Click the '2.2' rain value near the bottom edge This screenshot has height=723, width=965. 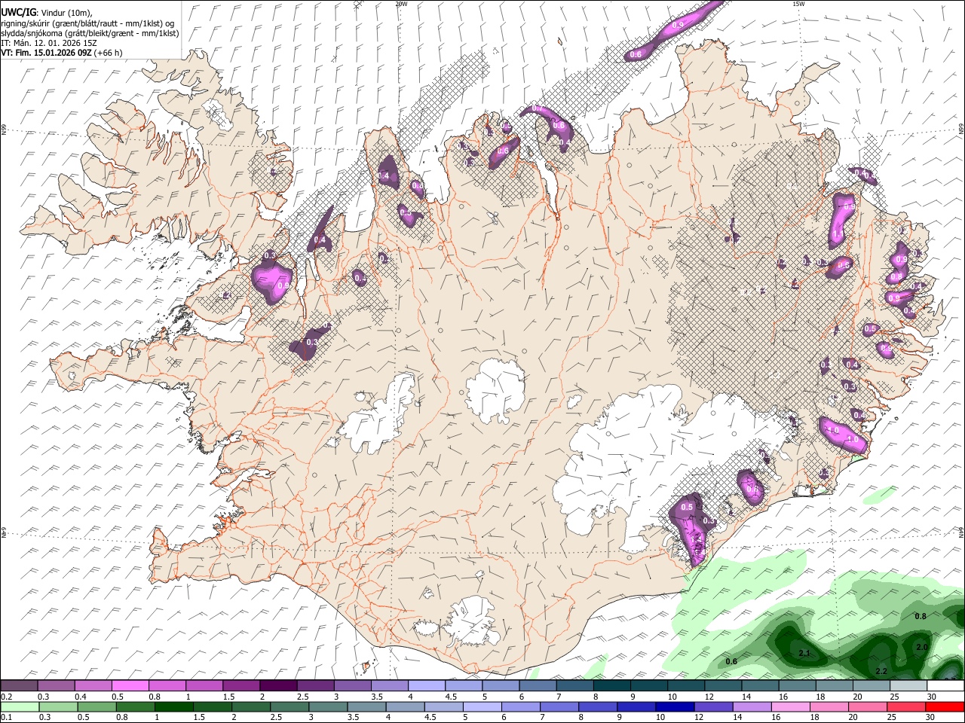coord(881,670)
